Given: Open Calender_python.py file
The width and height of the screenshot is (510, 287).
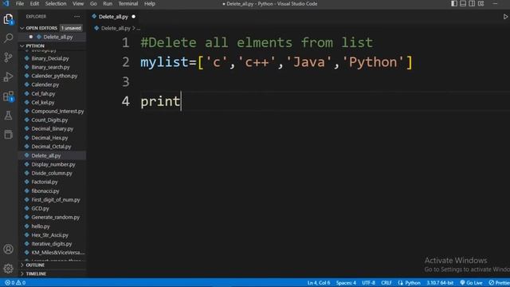Looking at the screenshot, I should (x=54, y=77).
